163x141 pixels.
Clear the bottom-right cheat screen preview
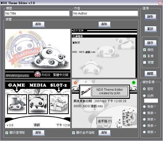click(104, 133)
